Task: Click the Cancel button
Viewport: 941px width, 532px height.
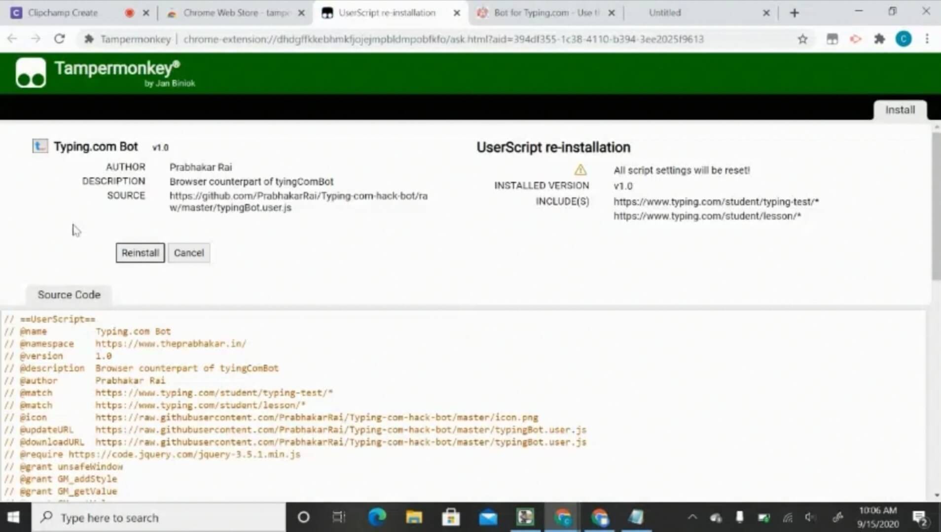Action: (189, 253)
